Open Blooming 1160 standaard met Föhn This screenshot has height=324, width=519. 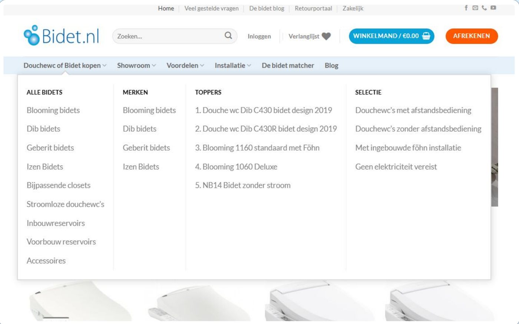click(x=257, y=148)
